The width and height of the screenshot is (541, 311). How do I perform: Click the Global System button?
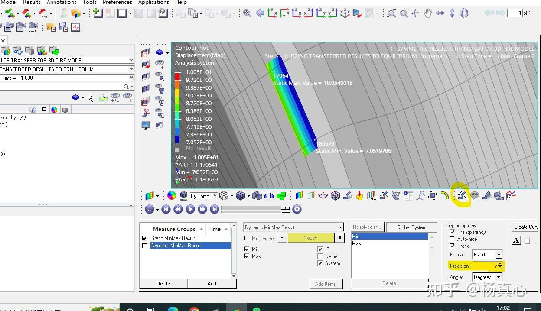411,227
